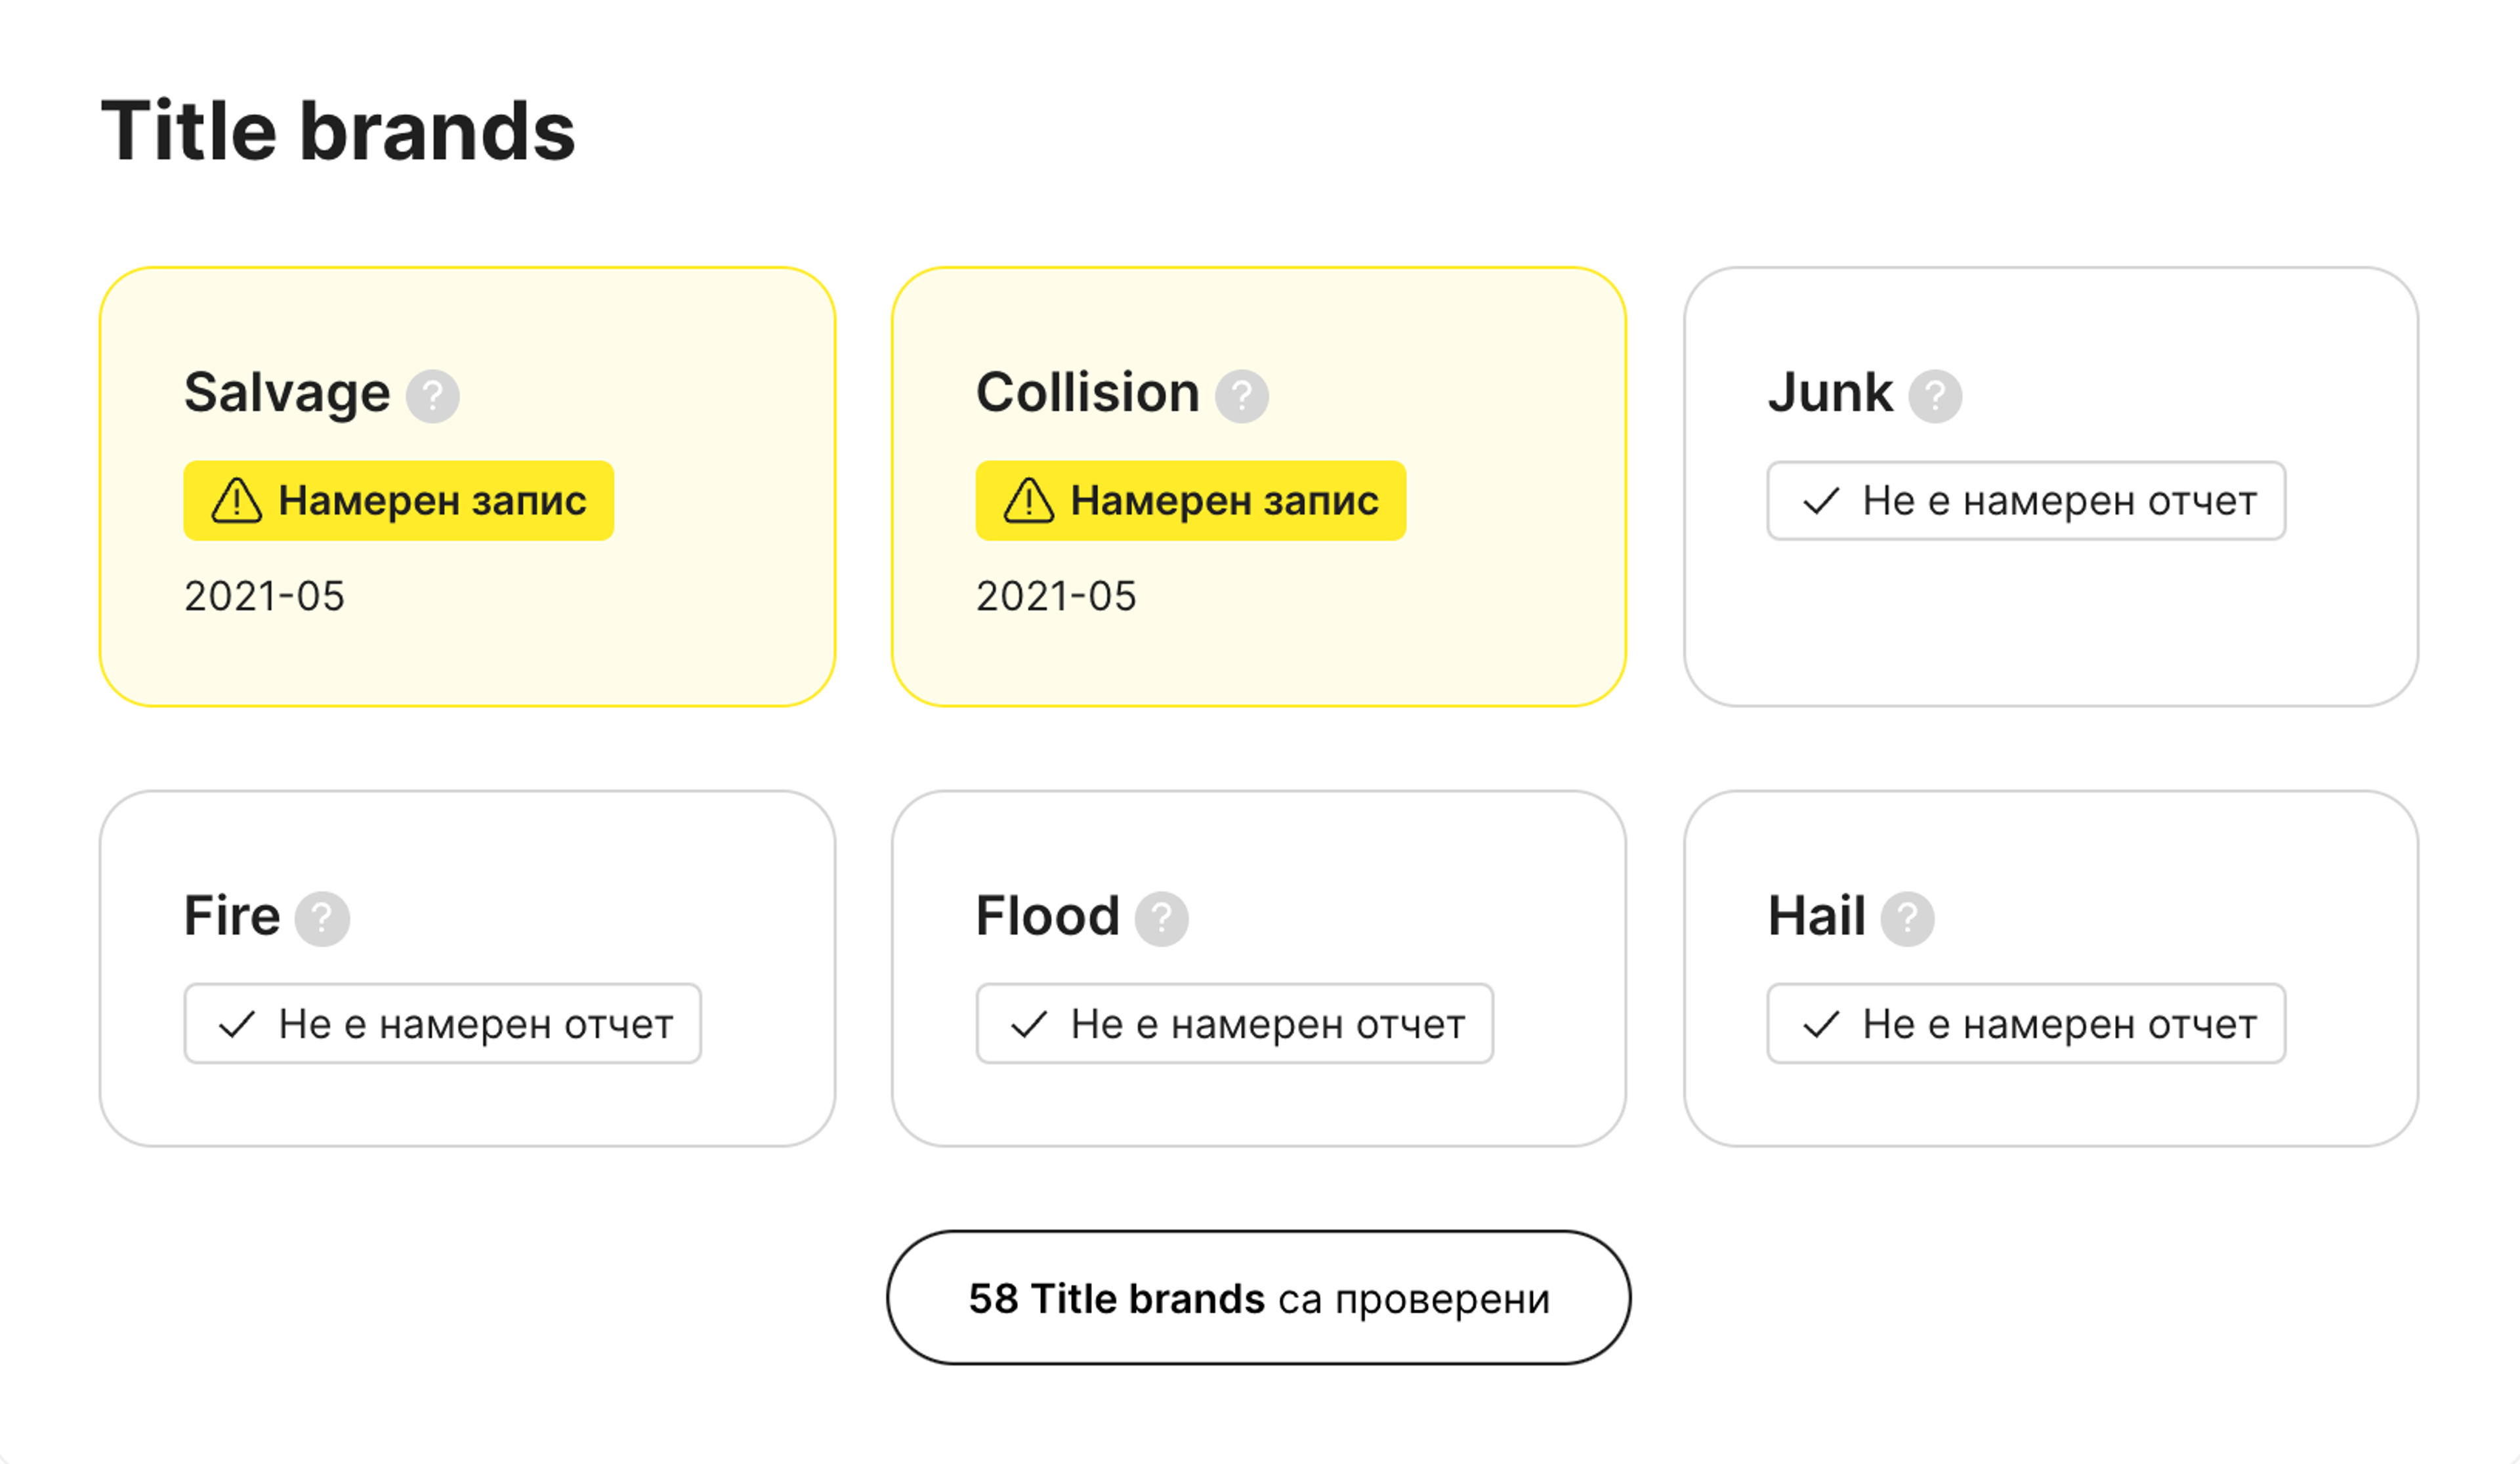
Task: Click the warning triangle in Salvage badge
Action: point(237,501)
